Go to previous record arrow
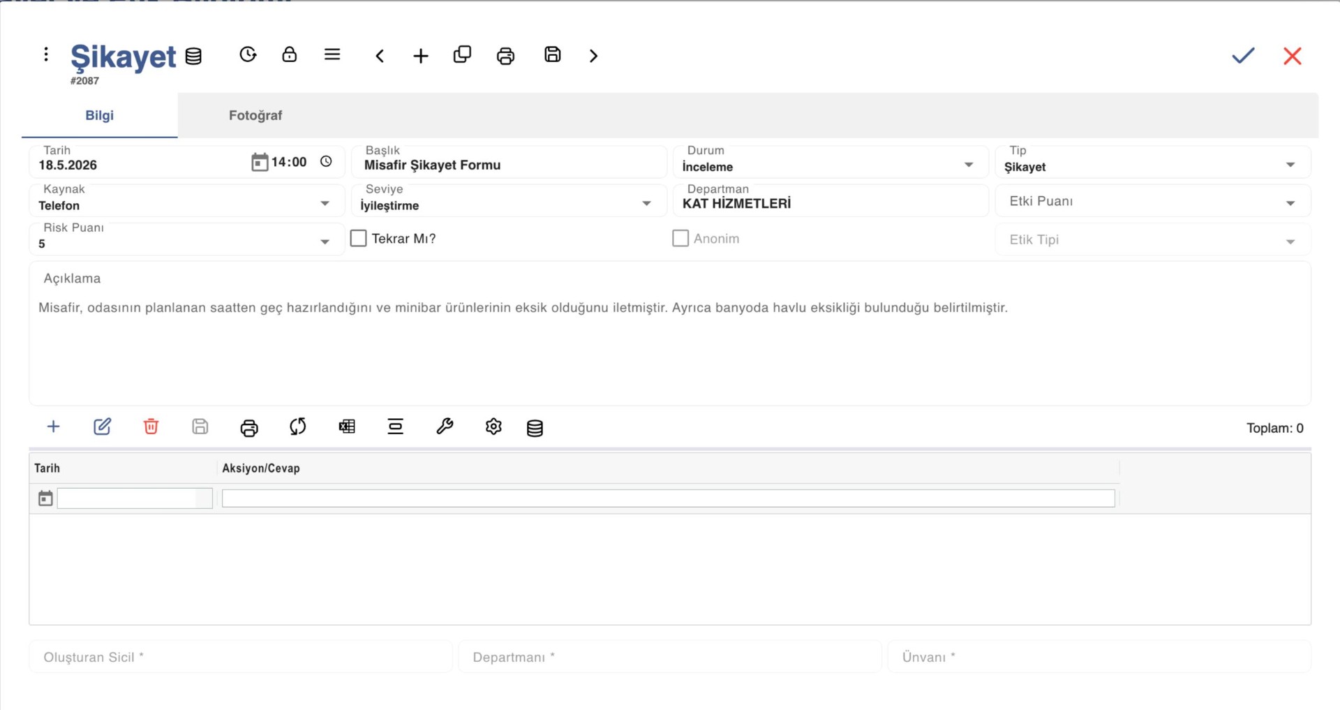This screenshot has height=710, width=1340. [x=380, y=56]
